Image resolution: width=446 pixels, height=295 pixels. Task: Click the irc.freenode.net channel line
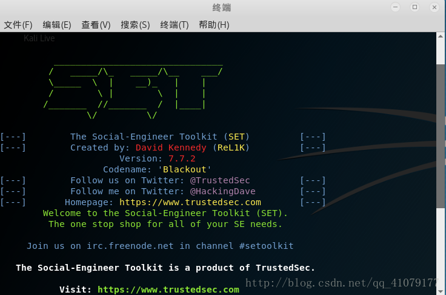tap(160, 246)
